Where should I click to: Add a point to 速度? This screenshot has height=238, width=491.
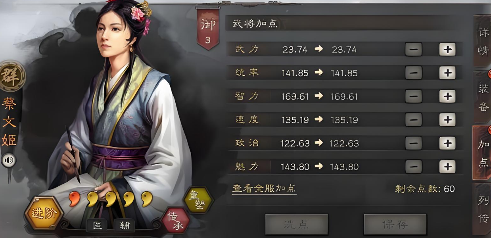coord(447,119)
